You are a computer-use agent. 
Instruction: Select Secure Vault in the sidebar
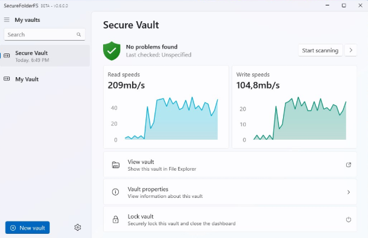tap(45, 56)
